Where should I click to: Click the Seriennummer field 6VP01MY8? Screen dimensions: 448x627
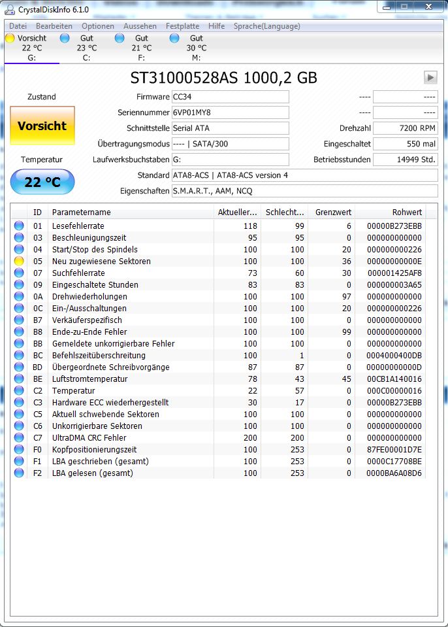click(x=231, y=112)
